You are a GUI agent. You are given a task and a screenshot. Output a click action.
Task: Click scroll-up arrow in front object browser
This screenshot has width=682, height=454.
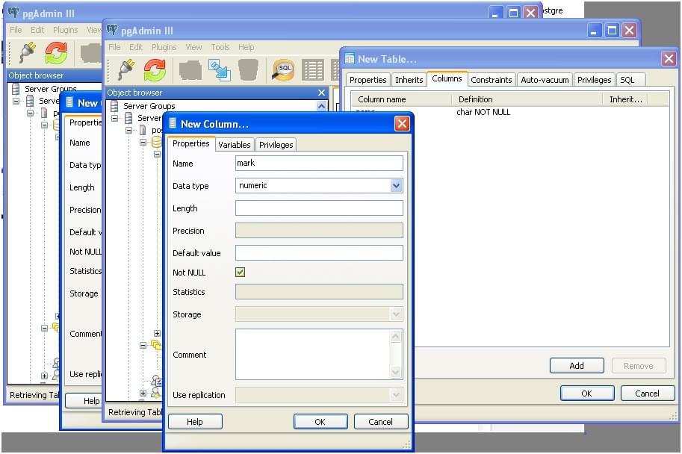point(321,106)
